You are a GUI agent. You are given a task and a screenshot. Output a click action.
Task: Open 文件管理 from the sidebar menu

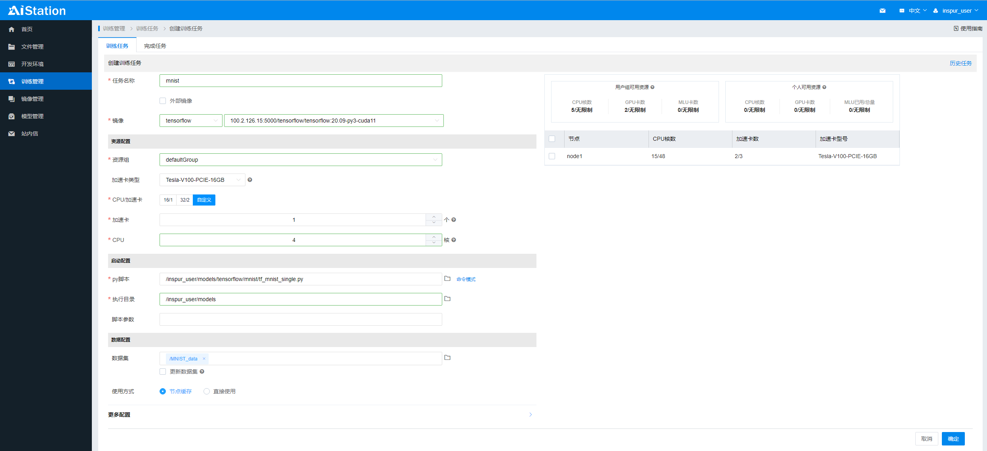32,47
